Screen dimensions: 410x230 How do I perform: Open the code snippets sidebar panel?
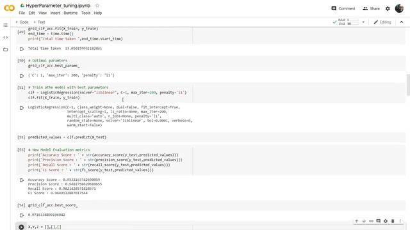(6, 37)
